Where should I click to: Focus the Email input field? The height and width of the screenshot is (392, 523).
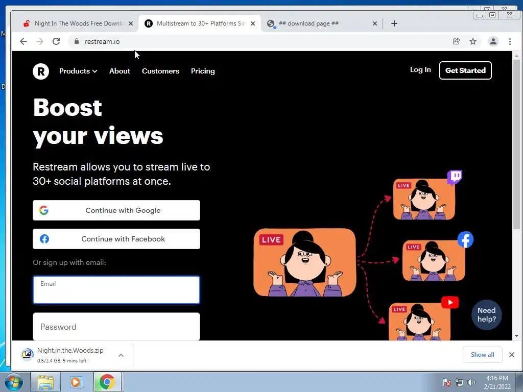pos(116,290)
